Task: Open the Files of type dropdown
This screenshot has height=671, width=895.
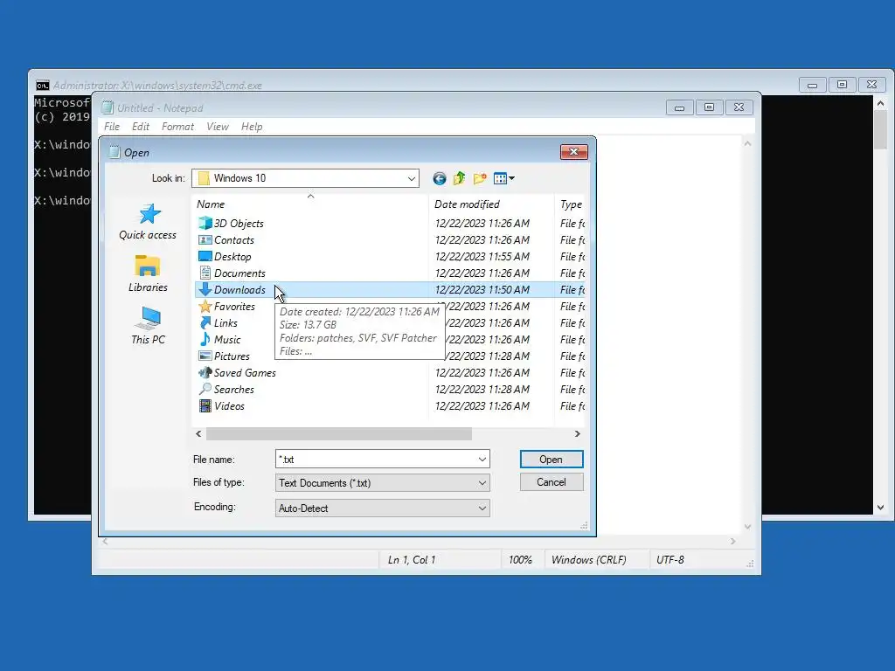Action: [x=383, y=483]
